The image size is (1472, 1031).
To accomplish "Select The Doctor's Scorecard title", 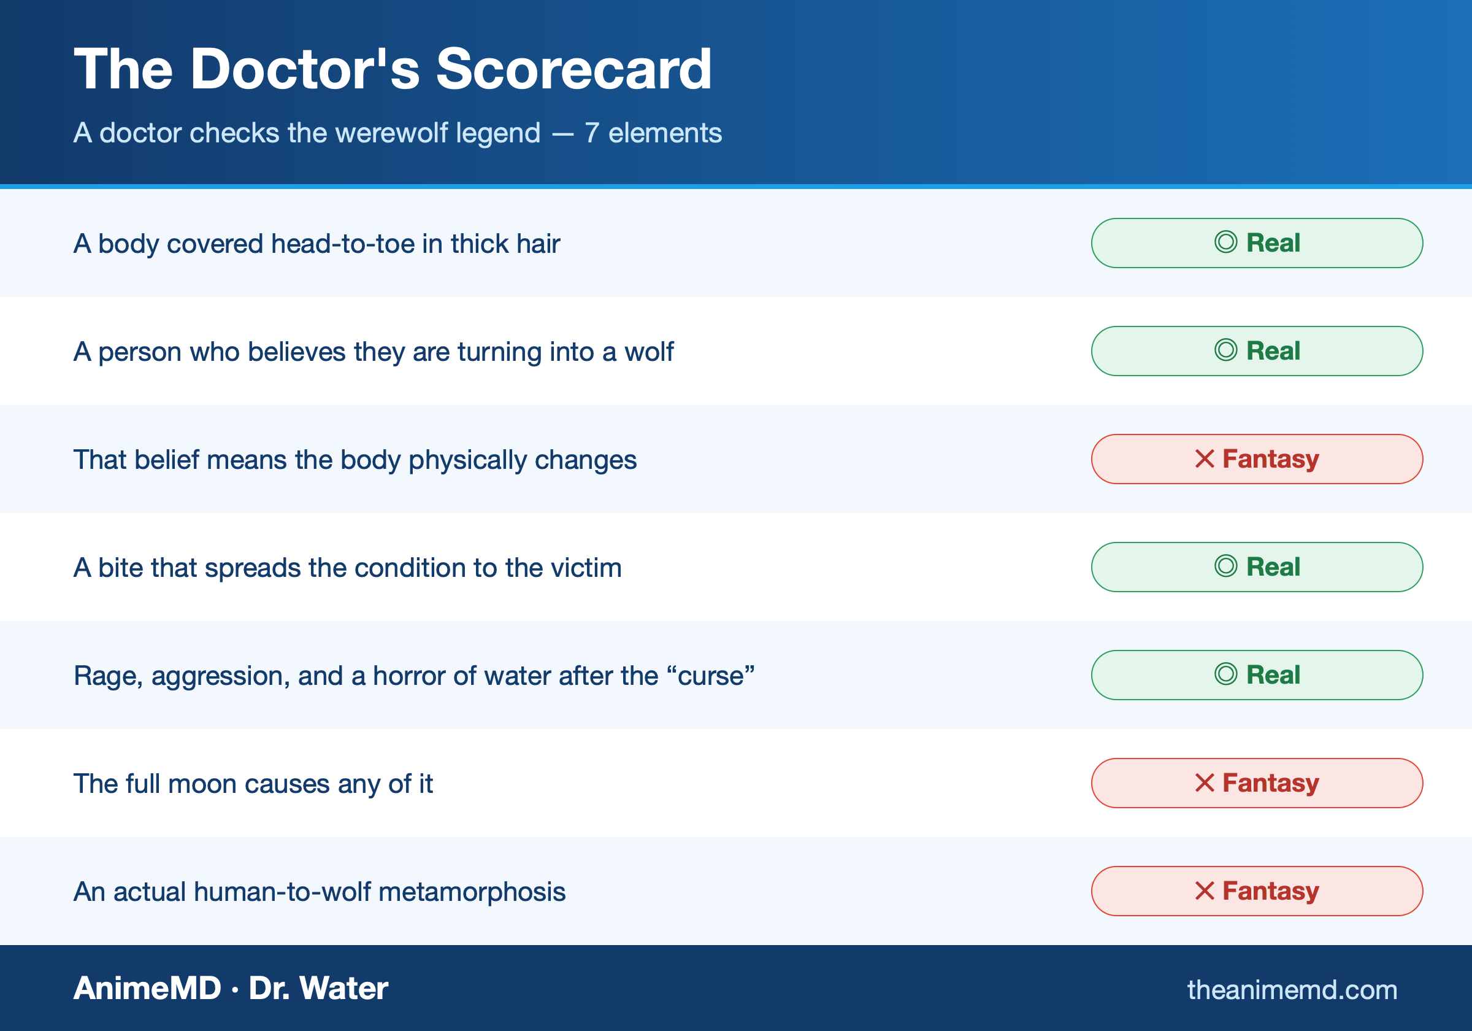I will (393, 69).
